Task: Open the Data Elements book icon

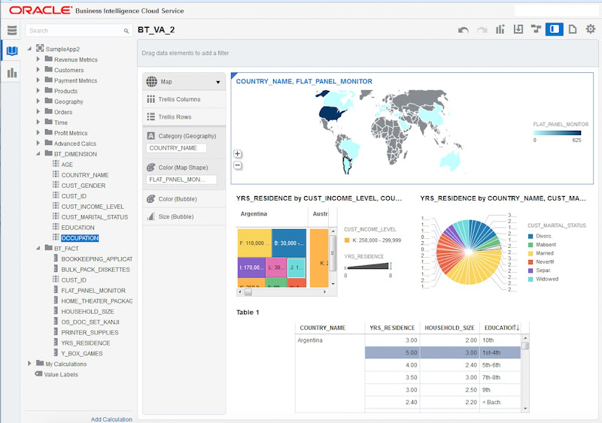Action: 12,50
